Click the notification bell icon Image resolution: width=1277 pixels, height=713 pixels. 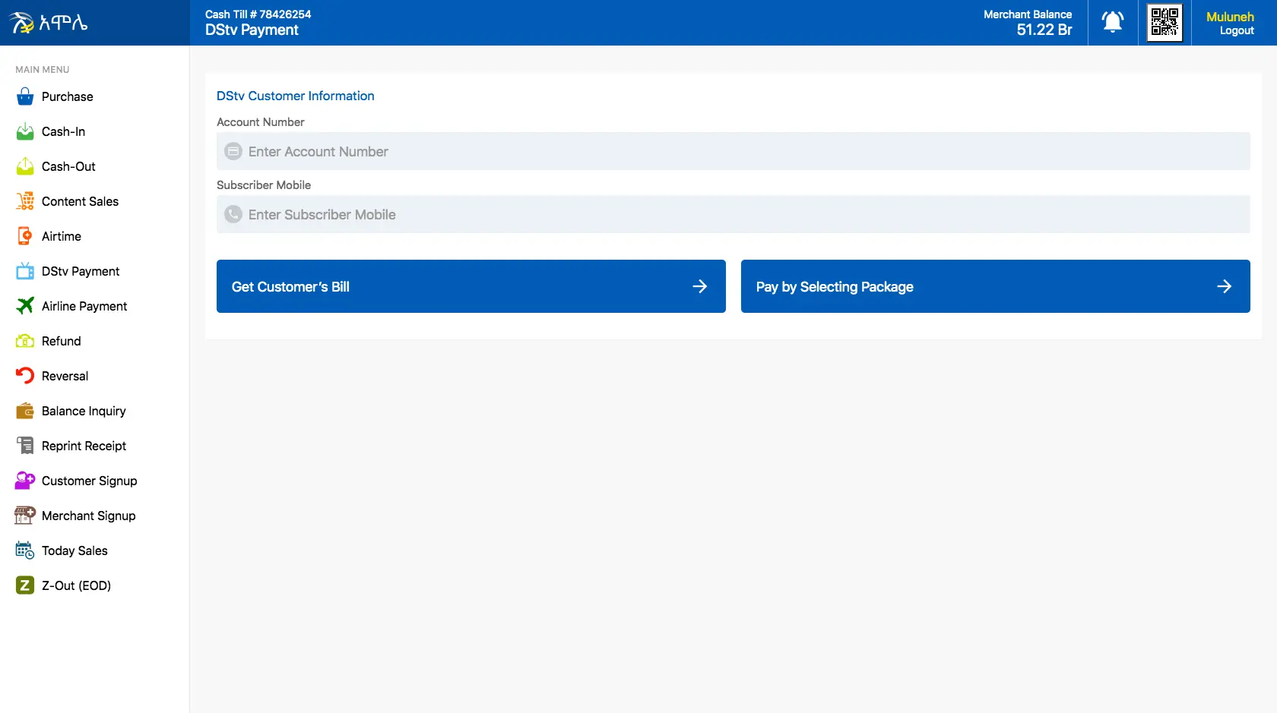[x=1112, y=22]
